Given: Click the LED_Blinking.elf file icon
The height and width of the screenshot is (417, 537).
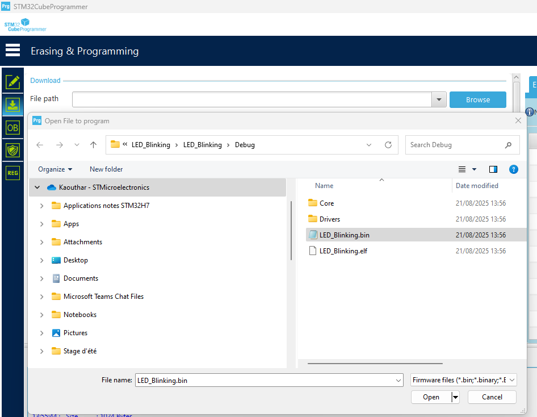Looking at the screenshot, I should point(312,251).
